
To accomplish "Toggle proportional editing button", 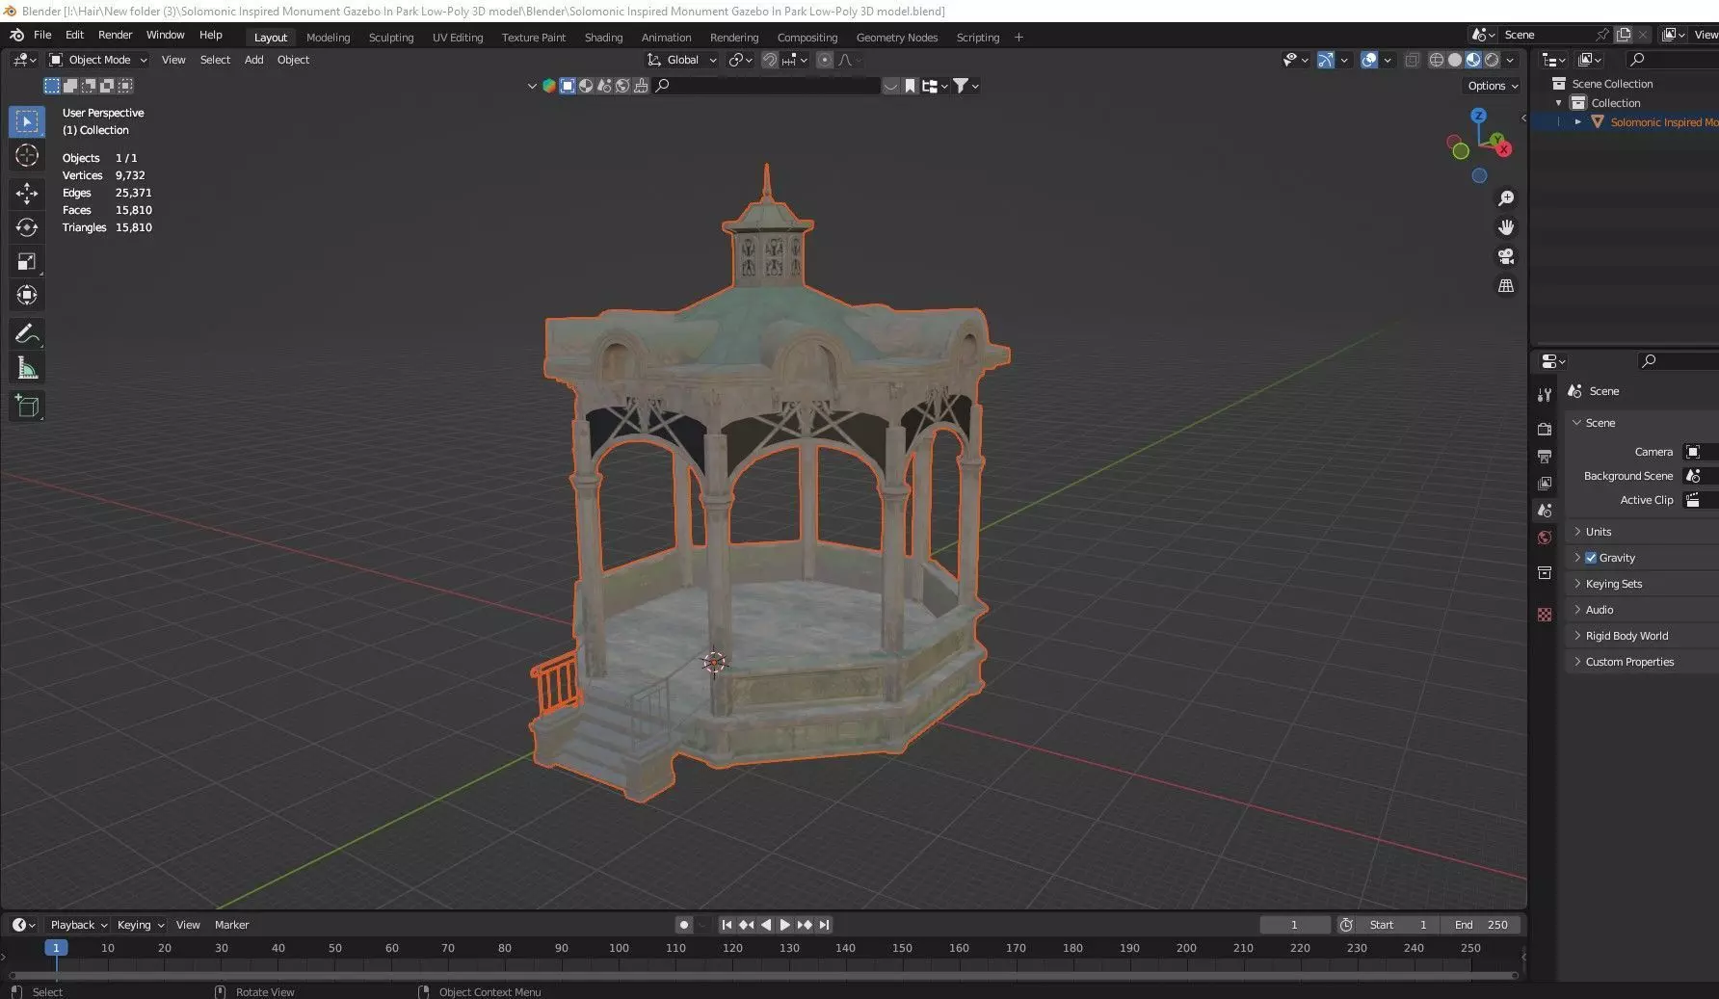I will pos(824,60).
